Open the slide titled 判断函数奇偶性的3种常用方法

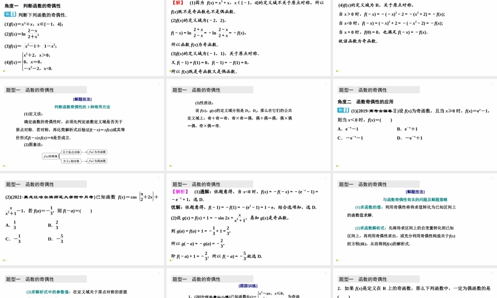(x=82, y=125)
